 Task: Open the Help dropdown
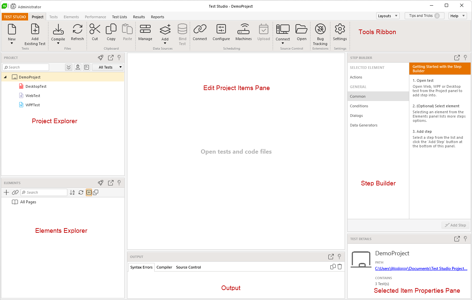[x=458, y=16]
